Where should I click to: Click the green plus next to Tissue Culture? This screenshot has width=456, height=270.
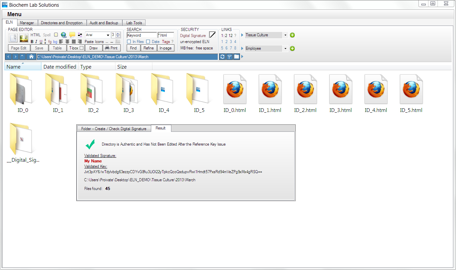292,35
